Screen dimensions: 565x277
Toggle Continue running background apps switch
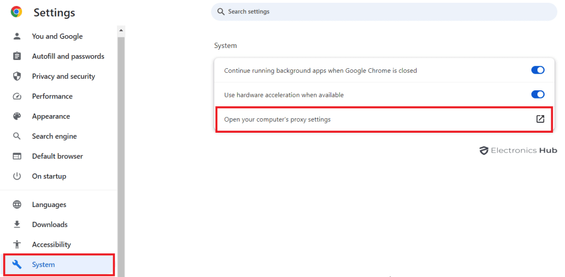tap(537, 70)
